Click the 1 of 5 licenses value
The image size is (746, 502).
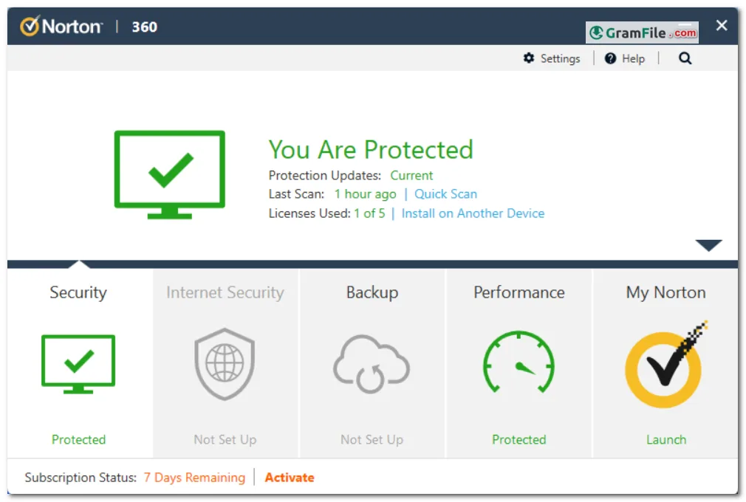[x=369, y=213]
